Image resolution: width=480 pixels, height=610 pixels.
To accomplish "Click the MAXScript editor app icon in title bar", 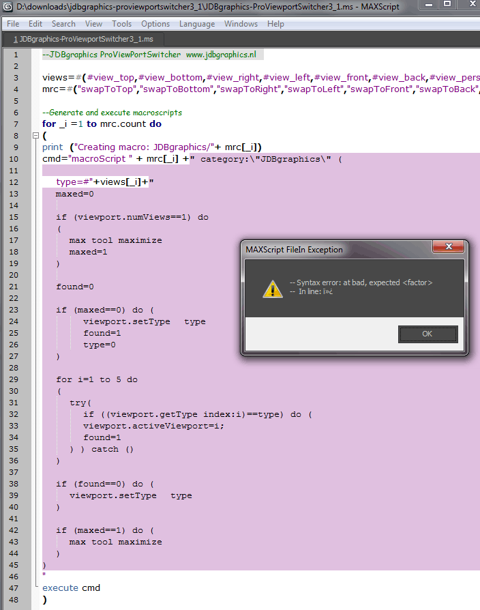I will point(7,7).
